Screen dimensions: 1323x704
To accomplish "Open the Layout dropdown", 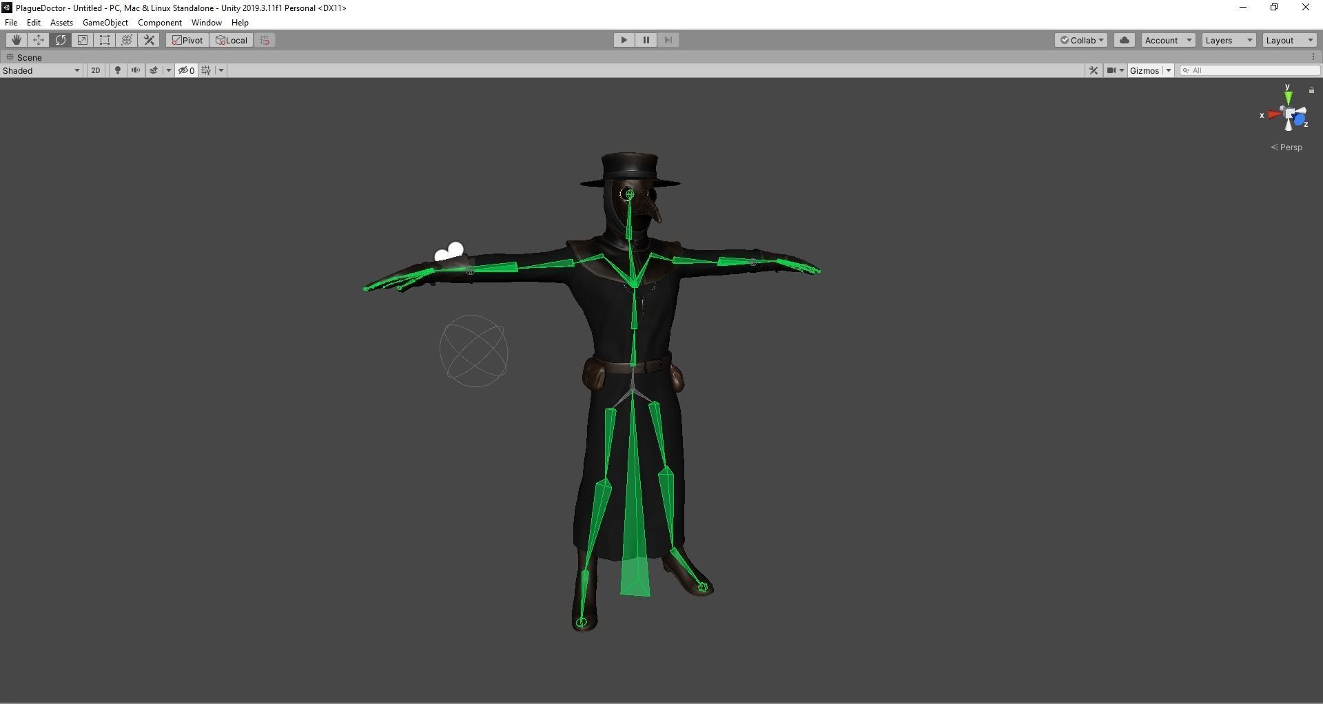I will 1289,40.
